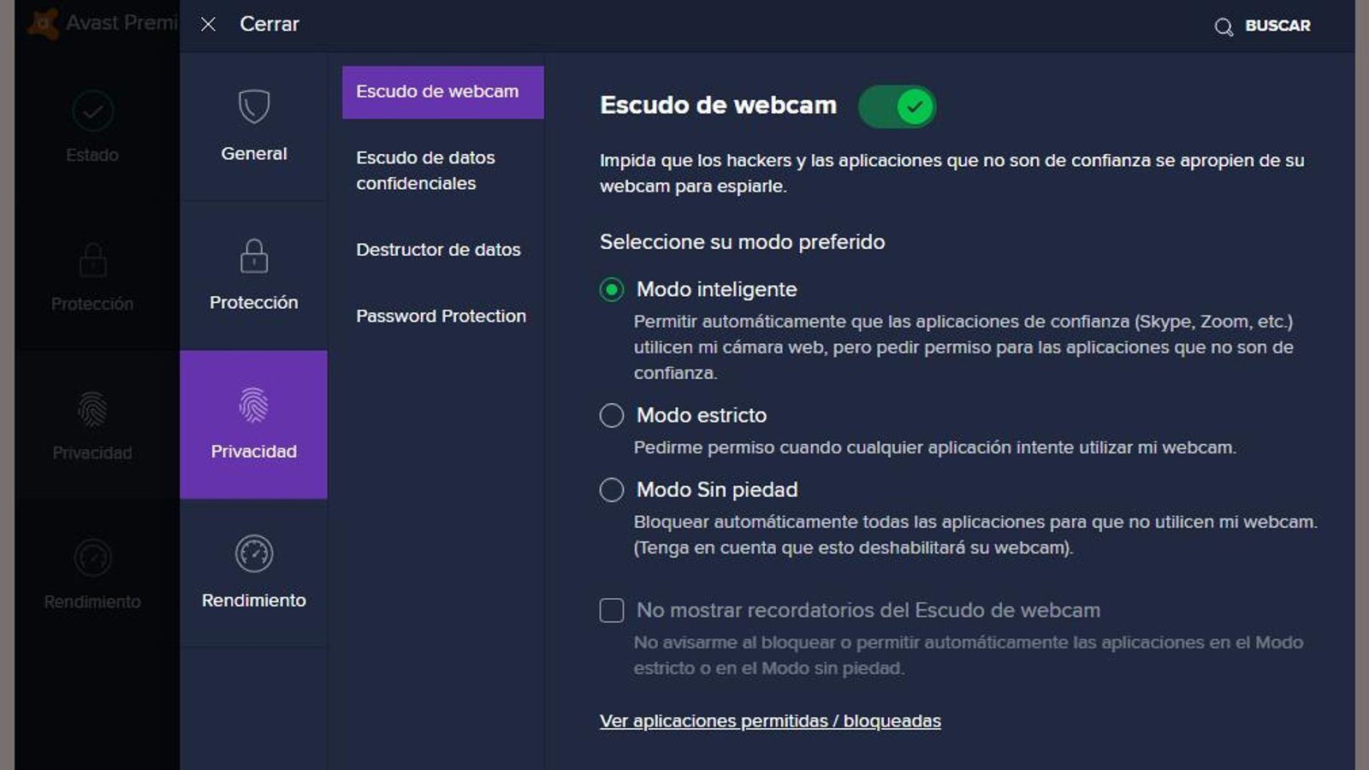Enable Modo Sin piedad to block all apps
The width and height of the screenshot is (1369, 770).
611,489
